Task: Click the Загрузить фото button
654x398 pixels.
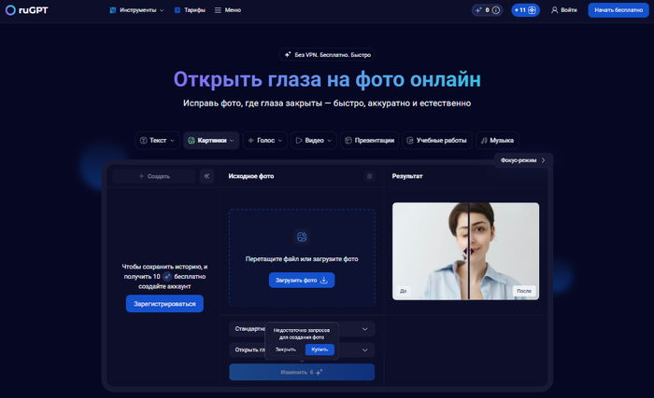Action: [x=301, y=280]
